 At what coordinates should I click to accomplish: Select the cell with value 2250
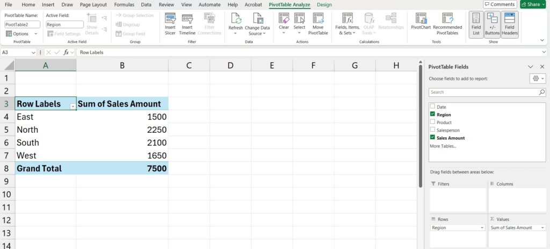tap(122, 130)
